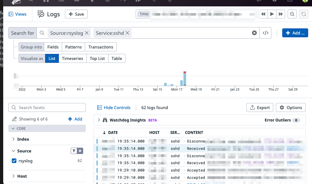Image resolution: width=312 pixels, height=184 pixels.
Task: Click the Source facet filter icon
Action: [x=74, y=151]
